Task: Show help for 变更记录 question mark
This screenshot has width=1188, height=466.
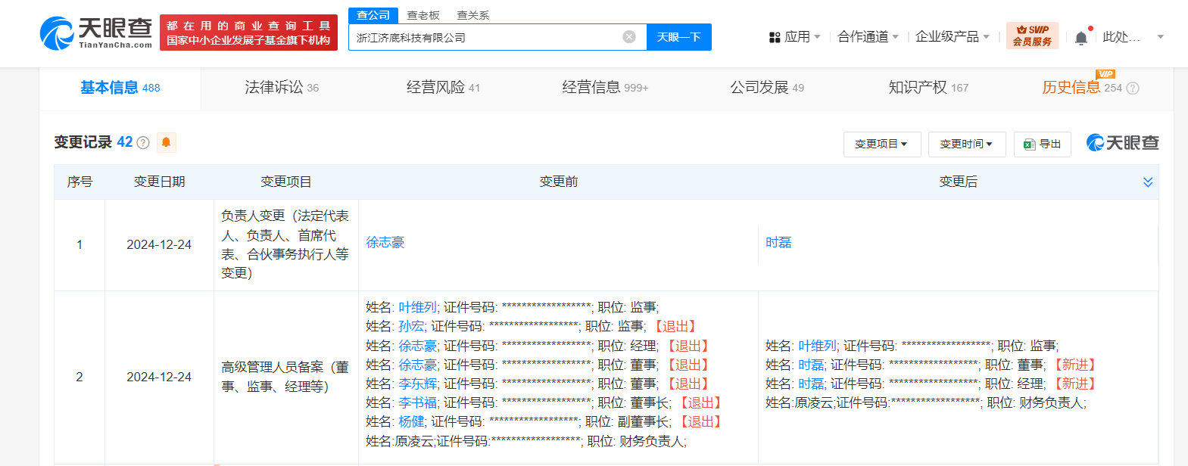Action: (143, 142)
